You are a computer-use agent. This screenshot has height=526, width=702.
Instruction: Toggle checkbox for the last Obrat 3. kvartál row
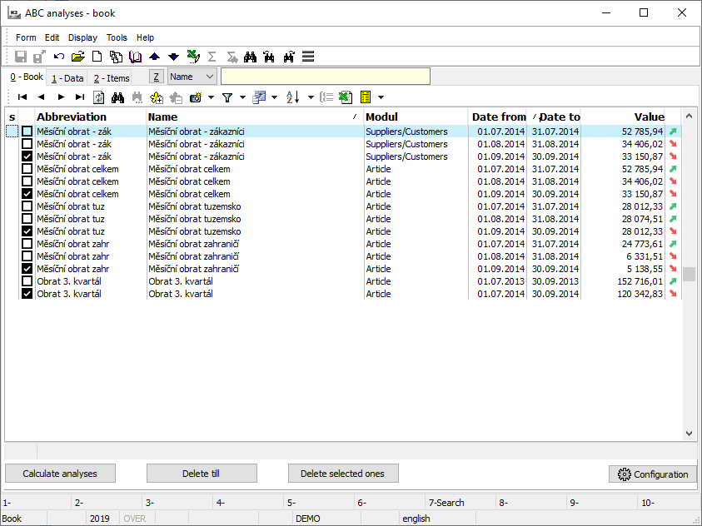point(27,294)
